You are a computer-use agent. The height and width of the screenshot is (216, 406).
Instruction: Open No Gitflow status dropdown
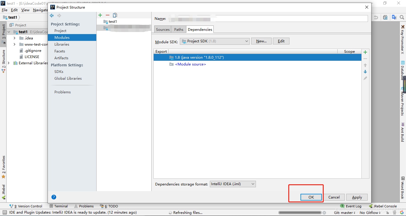pyautogui.click(x=370, y=213)
